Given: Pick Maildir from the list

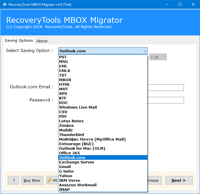Looking at the screenshot, I should (103, 130).
